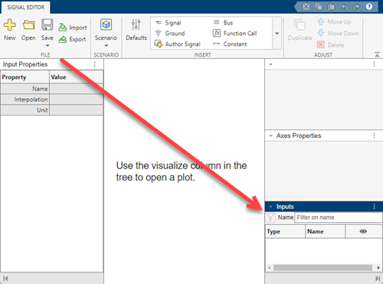Click the Filter on name field
This screenshot has width=383, height=284.
click(x=339, y=217)
